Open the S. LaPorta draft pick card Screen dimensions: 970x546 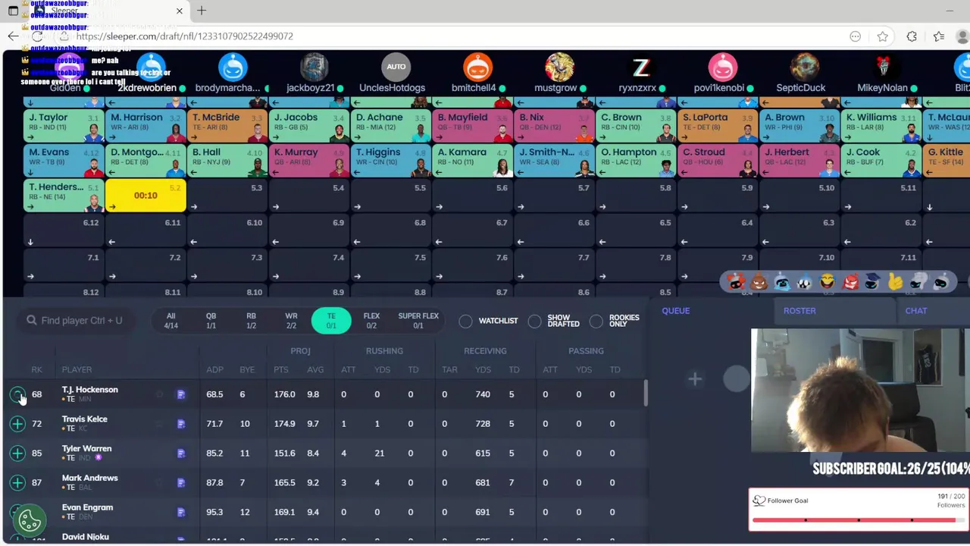tap(718, 126)
